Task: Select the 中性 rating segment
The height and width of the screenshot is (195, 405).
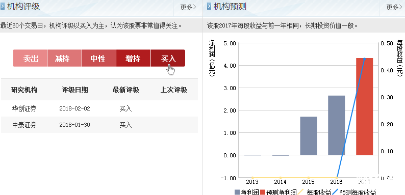Action: 99,58
